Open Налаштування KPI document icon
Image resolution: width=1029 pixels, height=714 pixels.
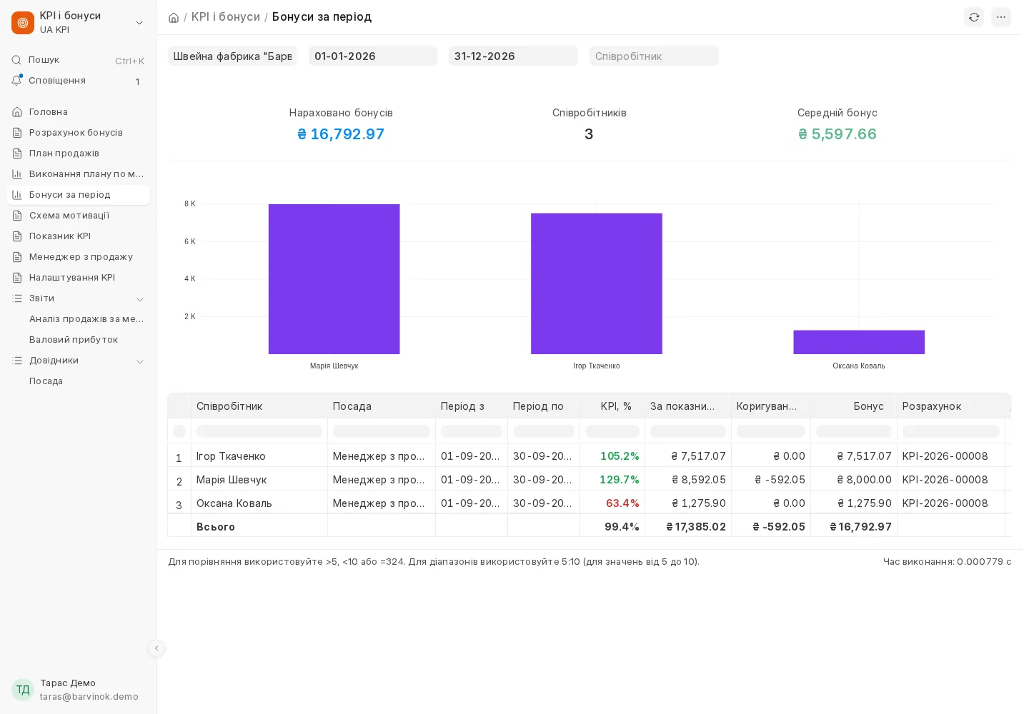click(17, 278)
